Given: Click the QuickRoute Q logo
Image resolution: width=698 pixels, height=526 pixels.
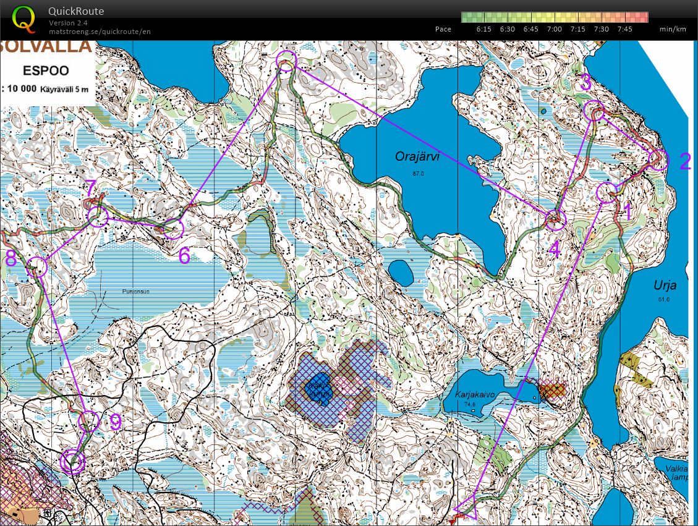Looking at the screenshot, I should 23,20.
